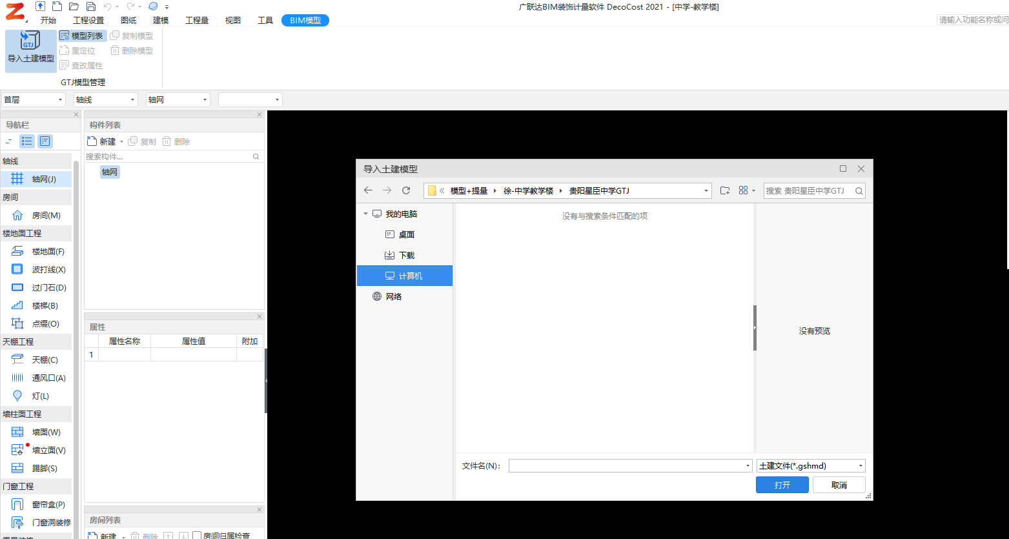Click the undo arrow icon
The height and width of the screenshot is (539, 1009).
click(x=108, y=6)
